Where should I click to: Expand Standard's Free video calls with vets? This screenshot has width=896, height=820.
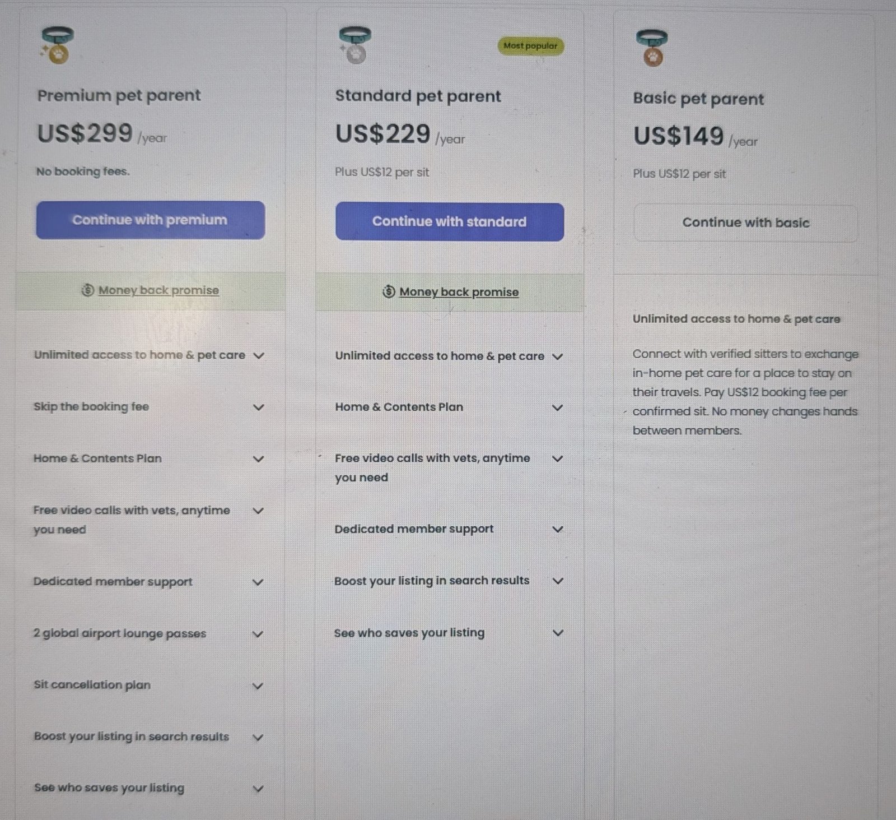pos(557,458)
